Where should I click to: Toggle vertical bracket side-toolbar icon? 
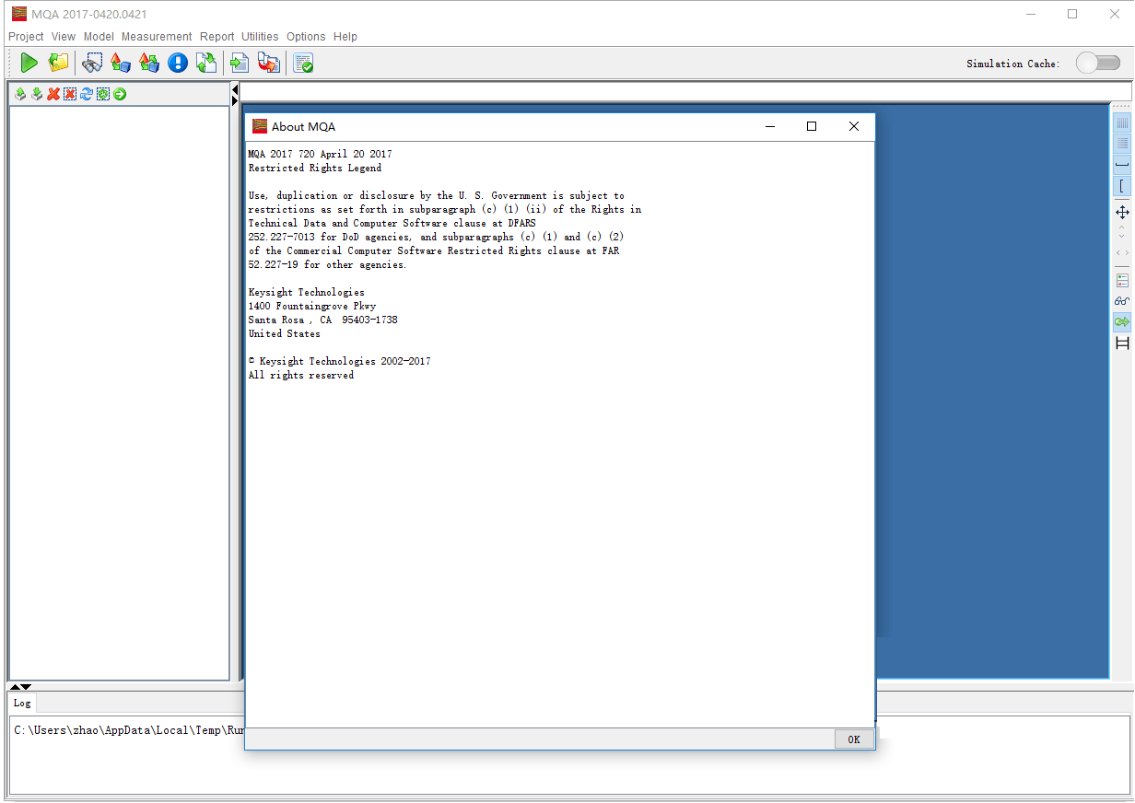1122,186
